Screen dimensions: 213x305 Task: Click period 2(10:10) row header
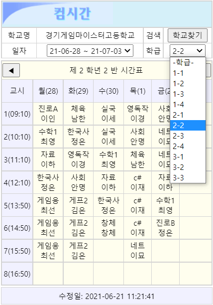[x=17, y=137]
